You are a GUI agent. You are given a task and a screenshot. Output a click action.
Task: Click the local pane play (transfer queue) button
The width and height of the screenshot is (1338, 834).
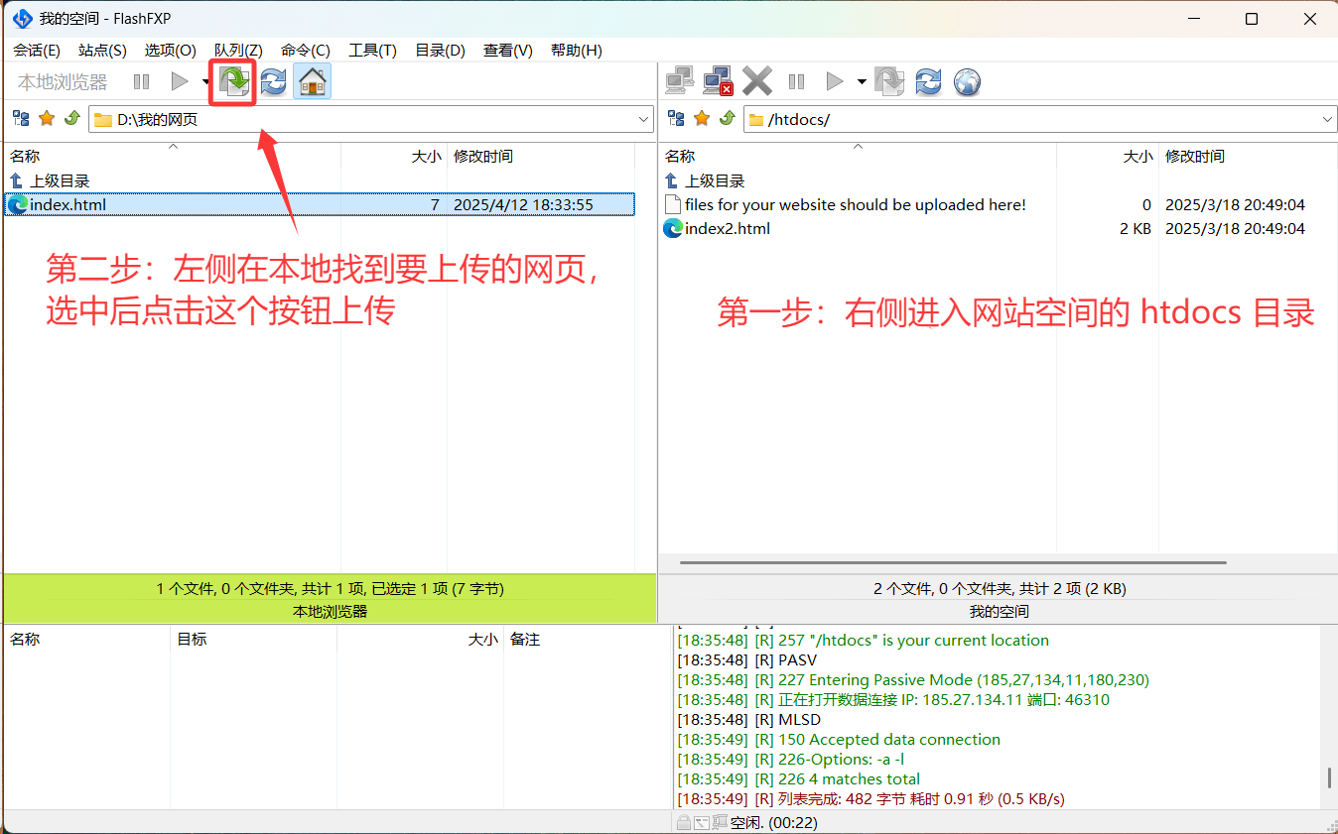pyautogui.click(x=179, y=81)
